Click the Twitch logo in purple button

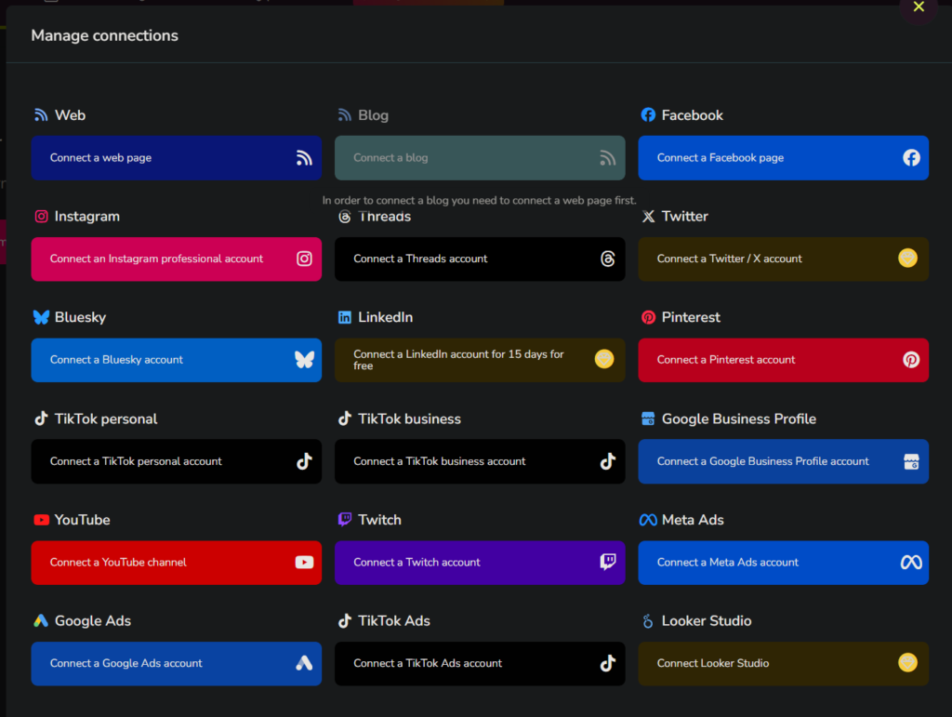click(x=608, y=562)
